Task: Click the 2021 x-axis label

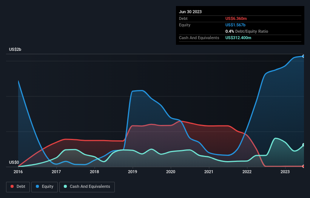Action: click(x=209, y=172)
